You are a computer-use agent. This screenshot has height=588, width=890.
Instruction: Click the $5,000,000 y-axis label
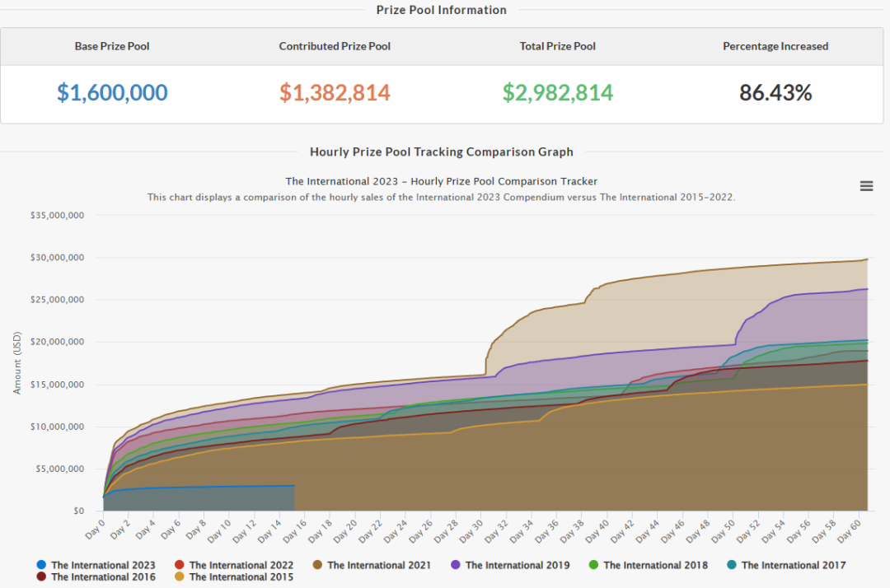61,469
